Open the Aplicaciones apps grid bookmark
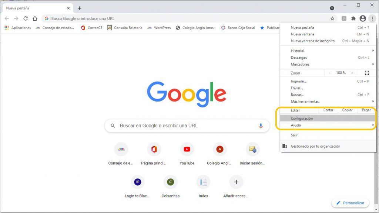This screenshot has height=213, width=379. [x=18, y=28]
